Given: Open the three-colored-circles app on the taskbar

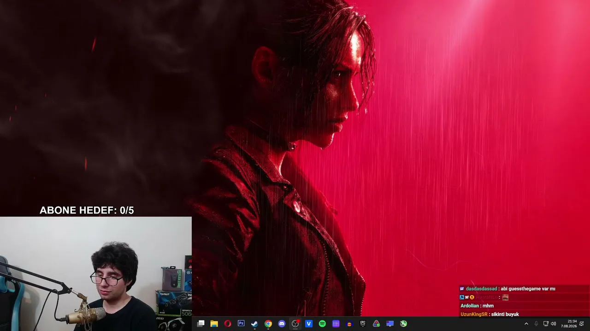Looking at the screenshot, I should [x=377, y=324].
